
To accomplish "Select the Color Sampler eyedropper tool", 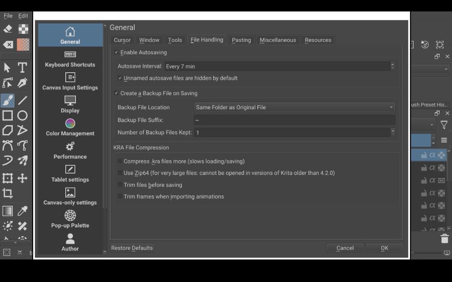I will coord(22,211).
